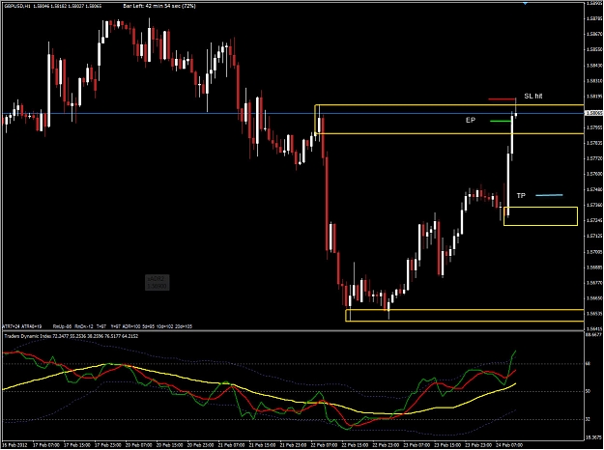This screenshot has height=450, width=604.
Task: Click the '21 Feb 15:00' time axis label
Action: 262,445
